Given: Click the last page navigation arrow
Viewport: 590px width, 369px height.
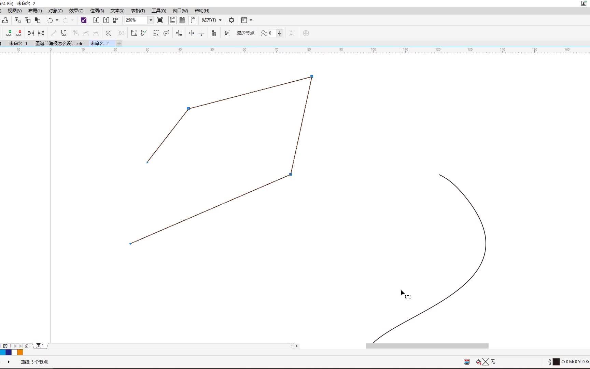Looking at the screenshot, I should [x=21, y=346].
